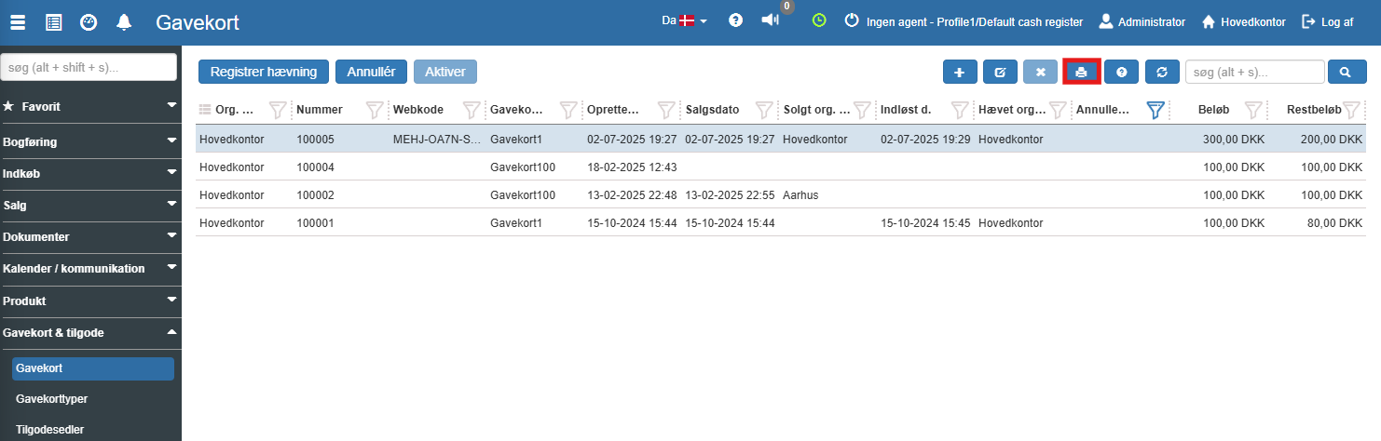Screen dimensions: 1381x441
Task: Filter the Indløst d. column
Action: click(960, 110)
